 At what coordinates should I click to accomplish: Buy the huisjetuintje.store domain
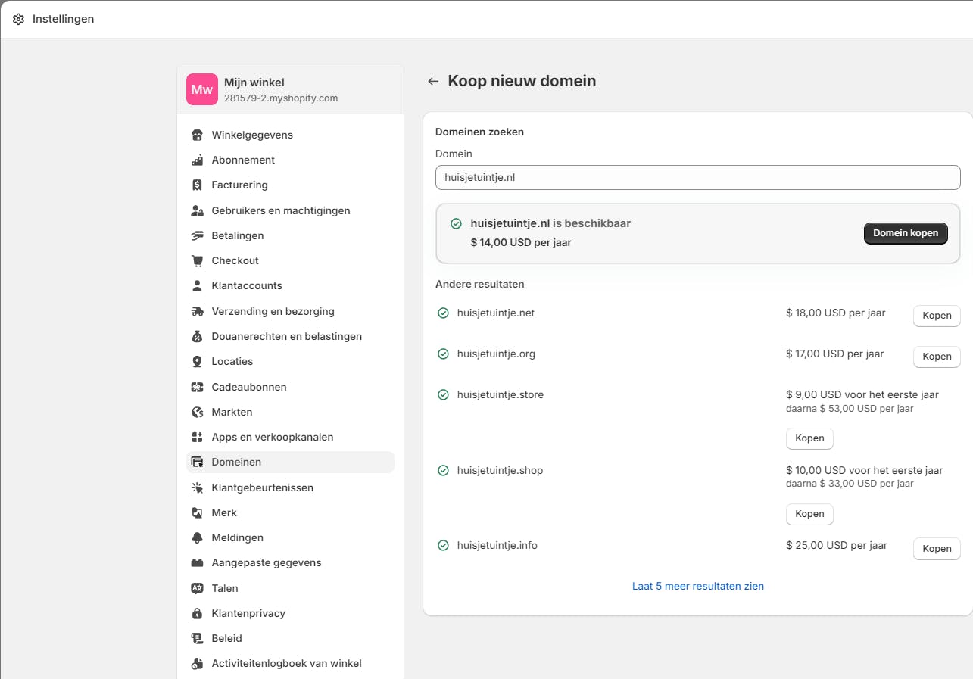click(809, 438)
